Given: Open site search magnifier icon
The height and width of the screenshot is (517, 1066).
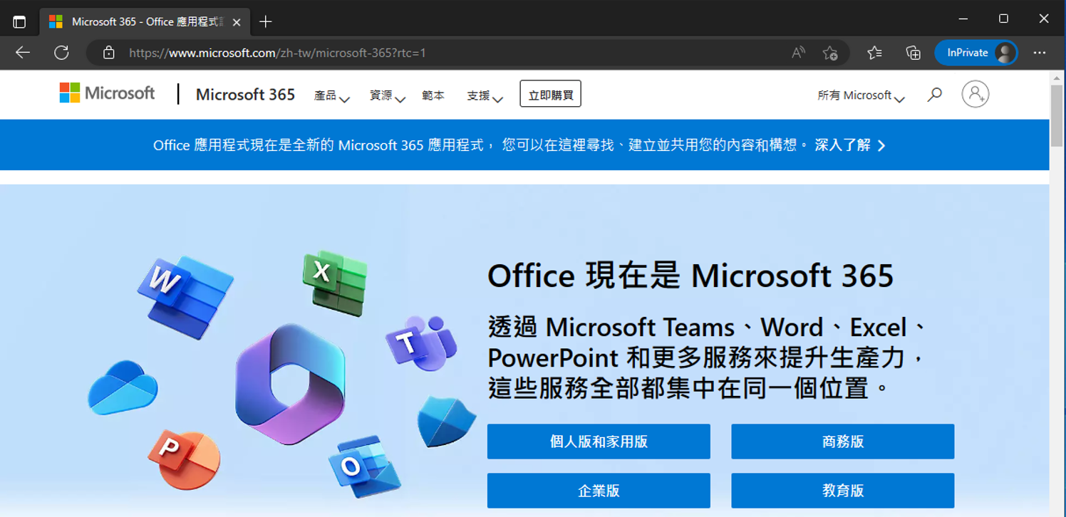Looking at the screenshot, I should coord(934,94).
